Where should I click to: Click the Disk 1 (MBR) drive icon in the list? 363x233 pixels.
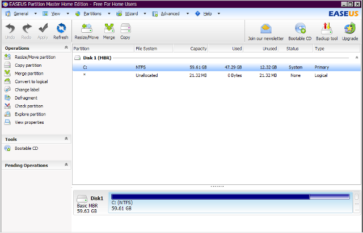click(x=77, y=58)
